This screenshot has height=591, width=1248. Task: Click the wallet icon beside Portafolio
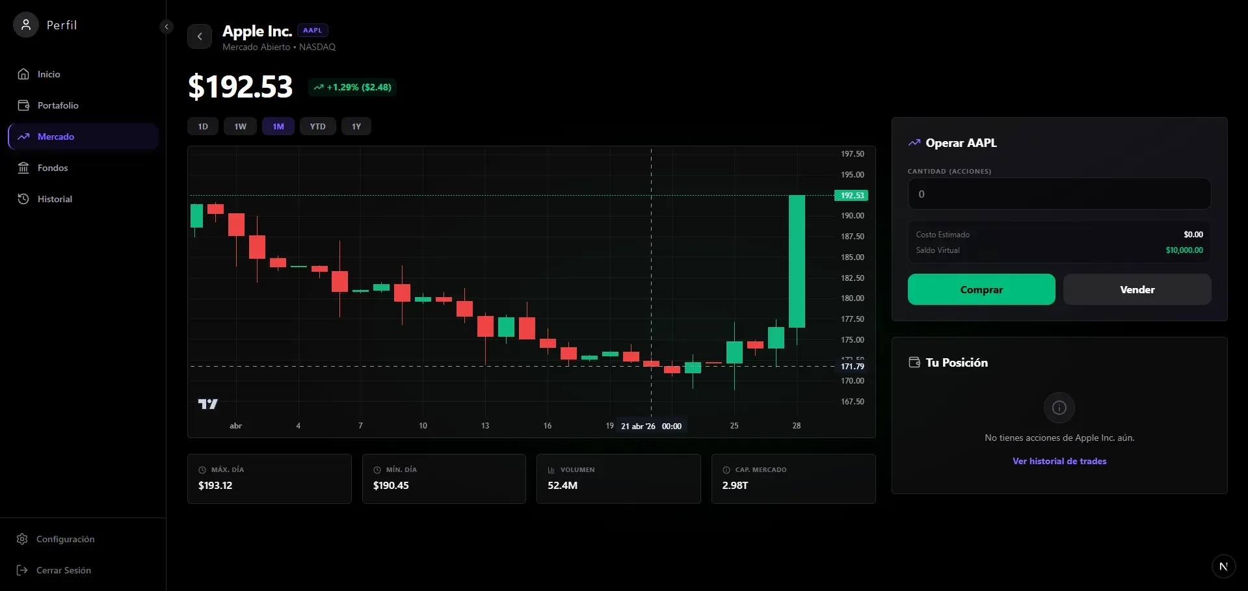tap(23, 105)
